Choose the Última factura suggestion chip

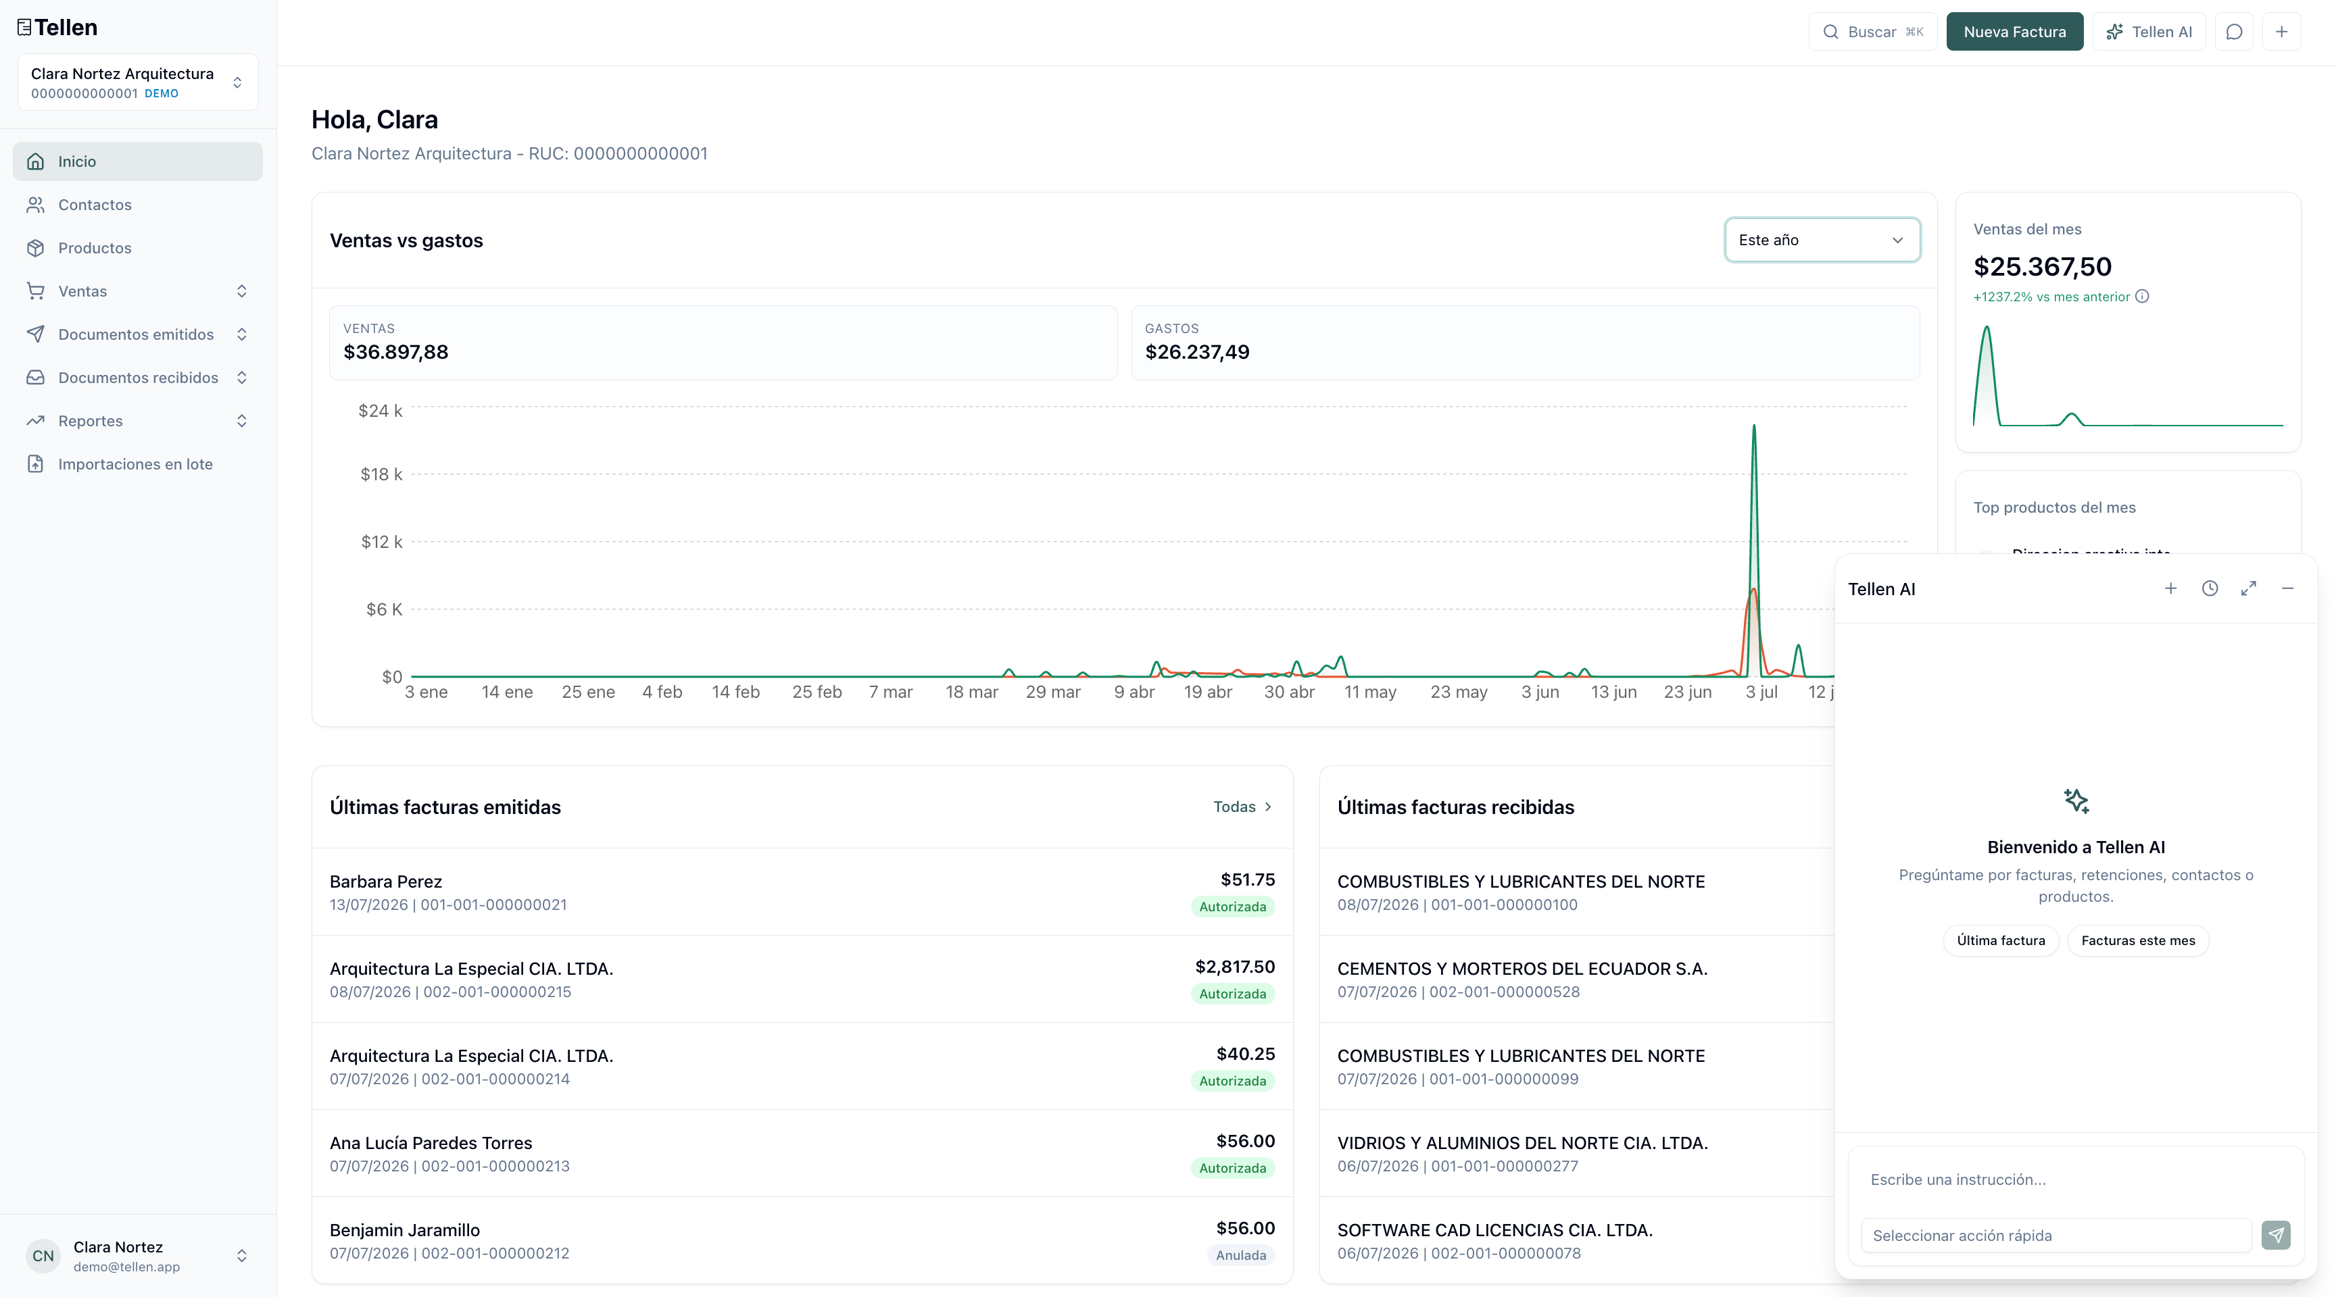coord(2001,940)
